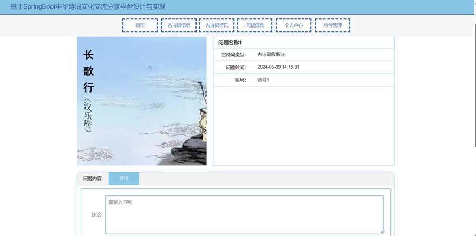The image size is (476, 236).
Task: Click the 评论 text area
Action: tap(244, 215)
